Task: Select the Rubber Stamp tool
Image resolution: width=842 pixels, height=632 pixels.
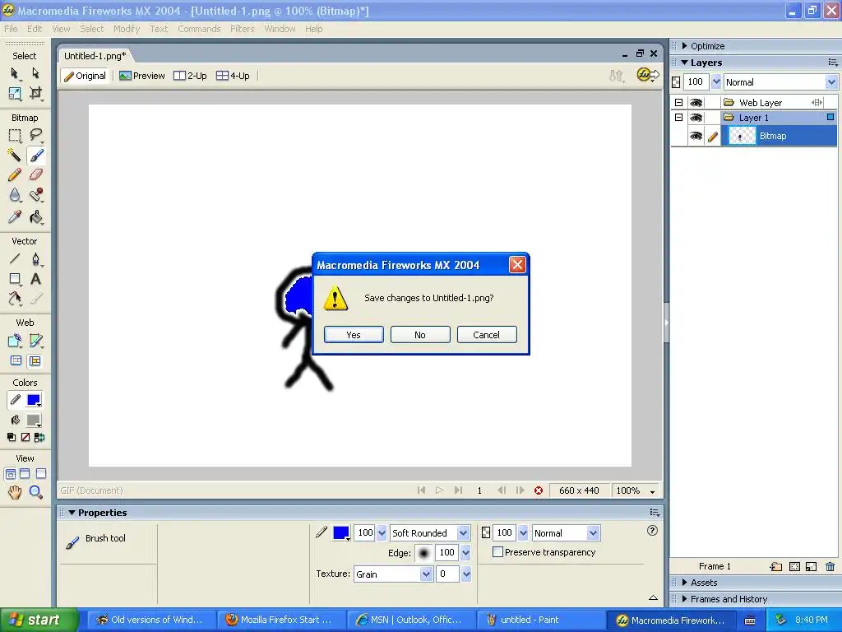Action: [36, 195]
